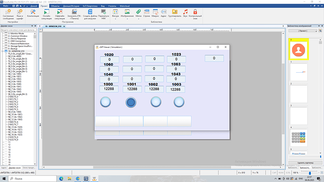Open the Фигура dropdown arrow

coord(116,19)
